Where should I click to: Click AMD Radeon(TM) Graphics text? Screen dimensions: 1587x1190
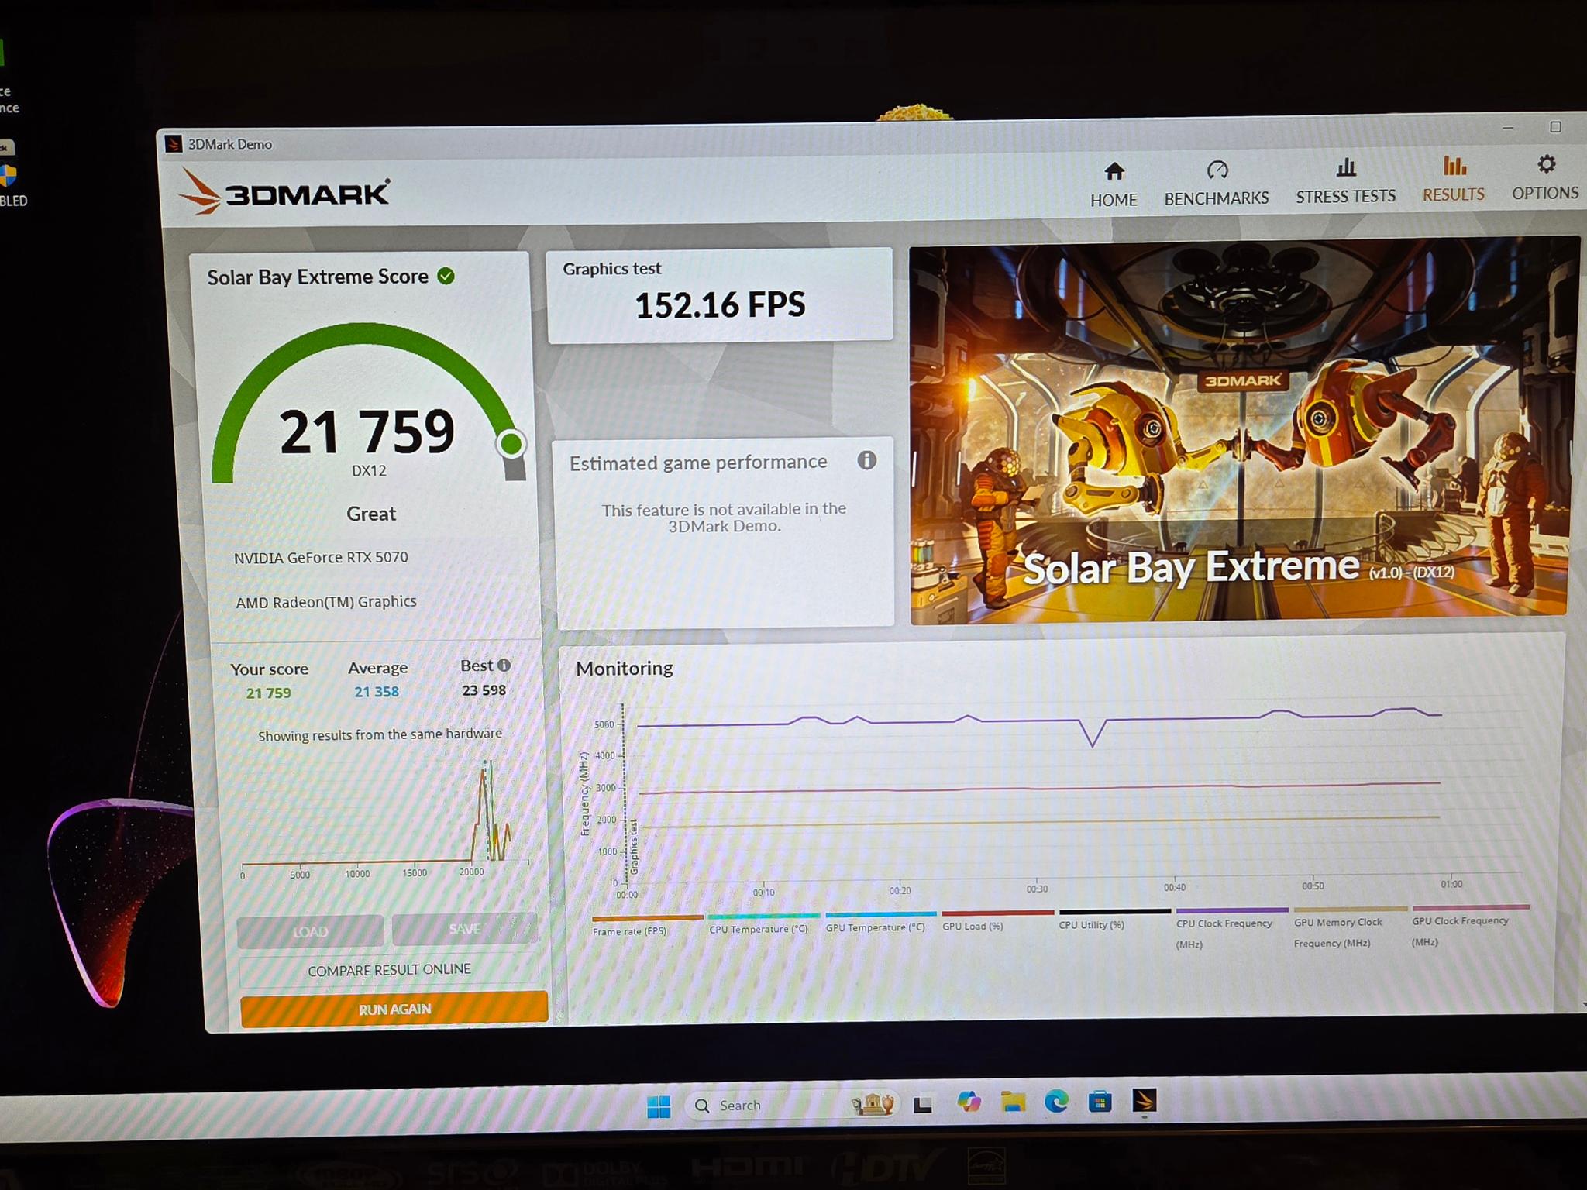326,601
